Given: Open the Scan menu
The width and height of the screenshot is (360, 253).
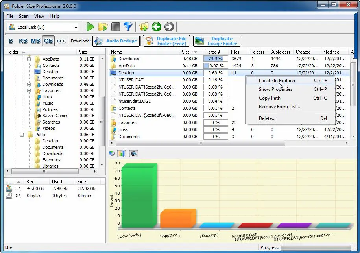Looking at the screenshot, I should tap(24, 16).
